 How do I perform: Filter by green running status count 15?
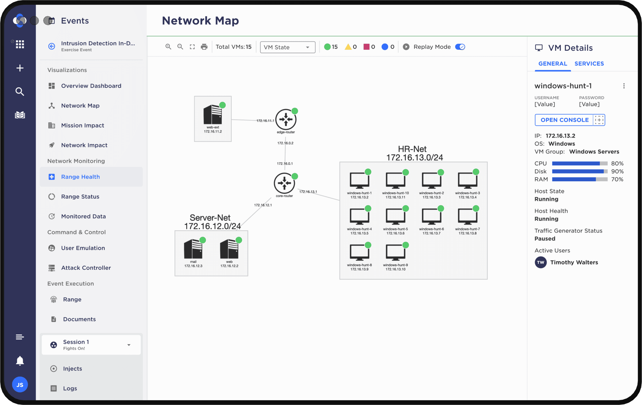[331, 47]
